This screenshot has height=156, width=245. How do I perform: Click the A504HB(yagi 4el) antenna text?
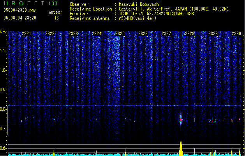137,18
